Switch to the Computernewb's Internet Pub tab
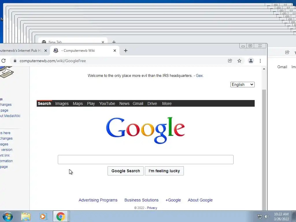296x222 pixels. pyautogui.click(x=21, y=51)
